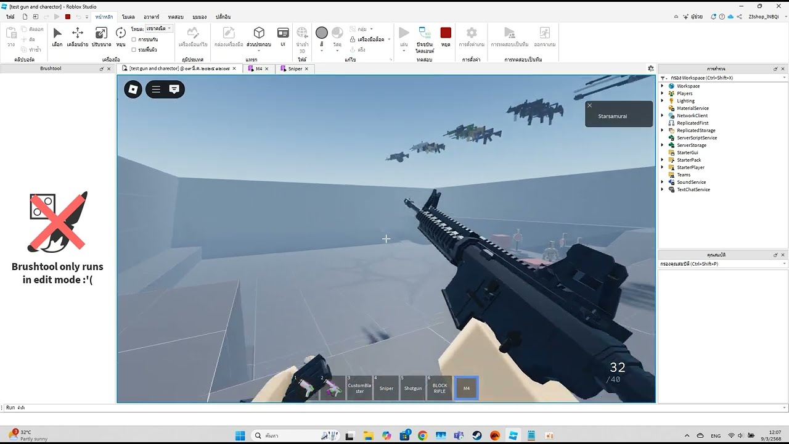Screen dimensions: 789x444
Task: Open the Lock Tool dropdown arrow
Action: point(389,39)
